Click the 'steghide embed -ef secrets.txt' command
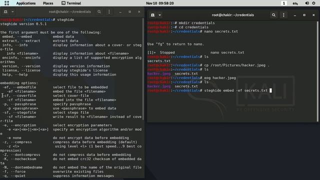The width and height of the screenshot is (320, 180). point(235,90)
